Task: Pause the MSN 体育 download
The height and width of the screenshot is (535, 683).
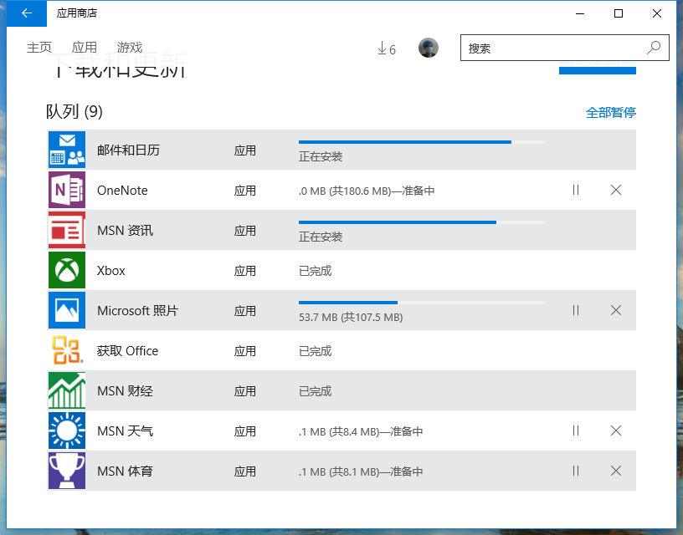Action: coord(576,471)
